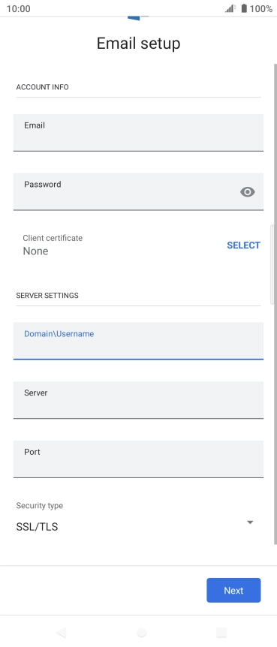277x647 pixels.
Task: Tap the Server input field
Action: [138, 400]
